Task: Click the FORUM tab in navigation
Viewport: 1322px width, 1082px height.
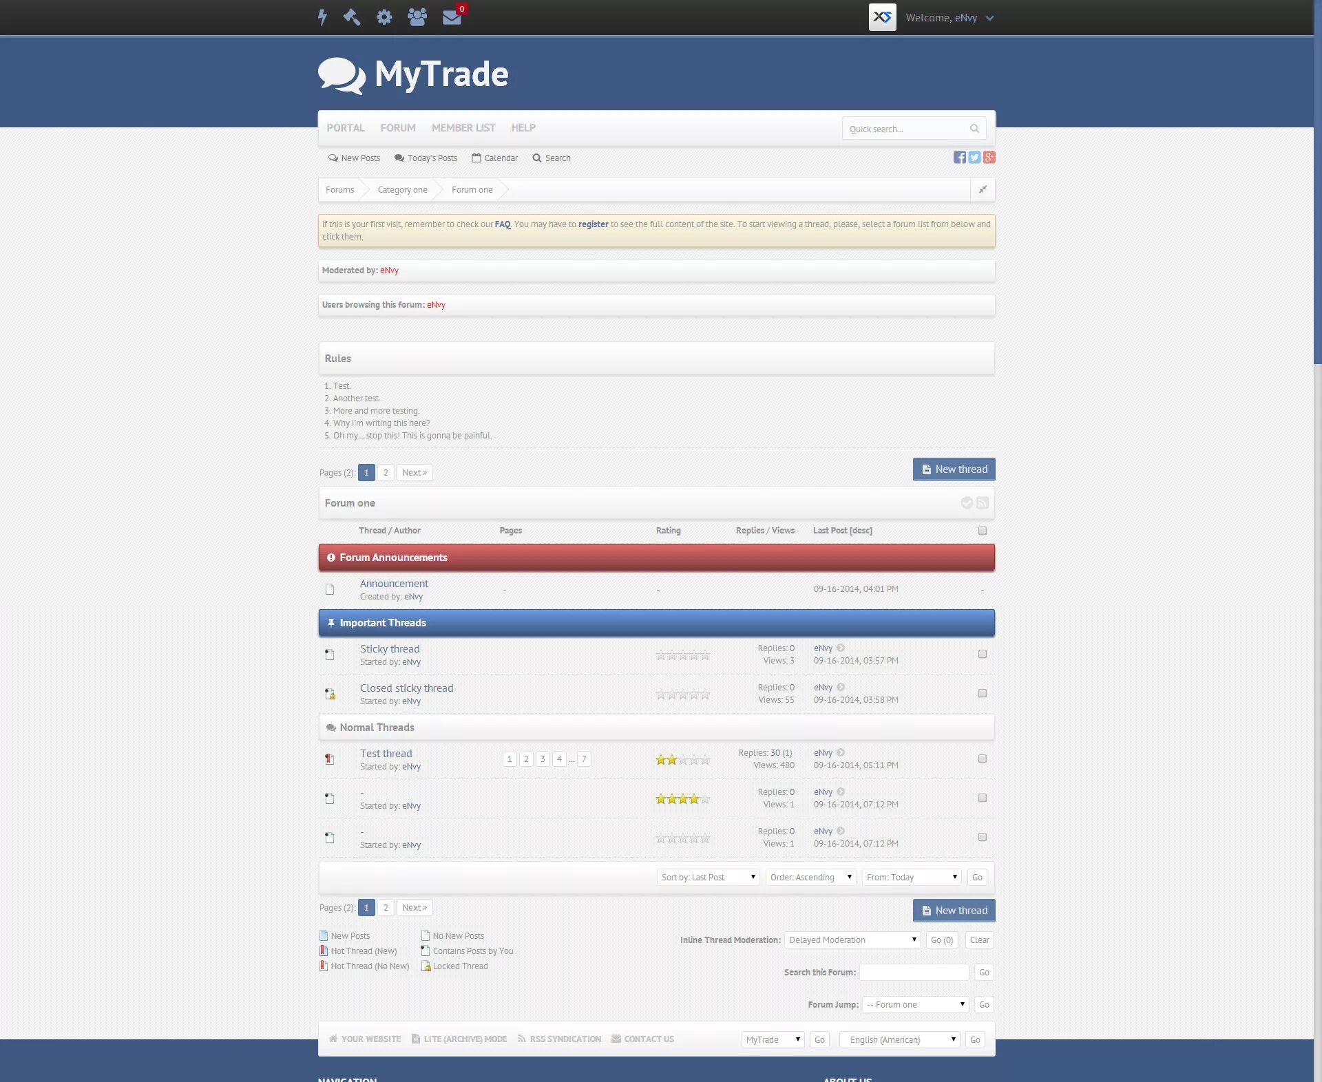Action: [397, 127]
